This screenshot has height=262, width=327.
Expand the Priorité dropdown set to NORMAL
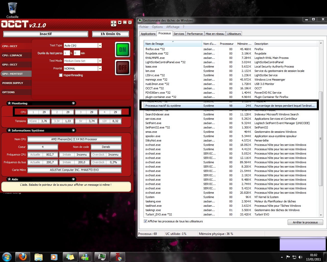(x=100, y=69)
